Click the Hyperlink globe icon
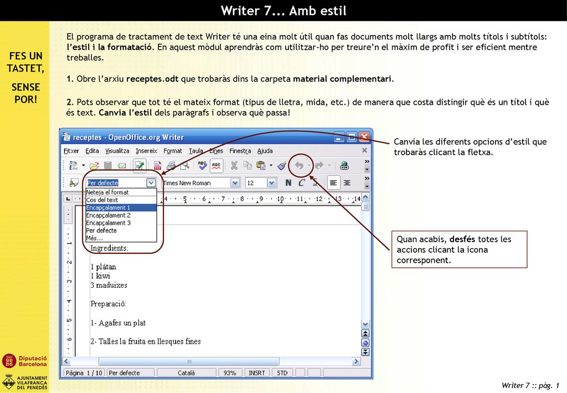 click(x=344, y=166)
